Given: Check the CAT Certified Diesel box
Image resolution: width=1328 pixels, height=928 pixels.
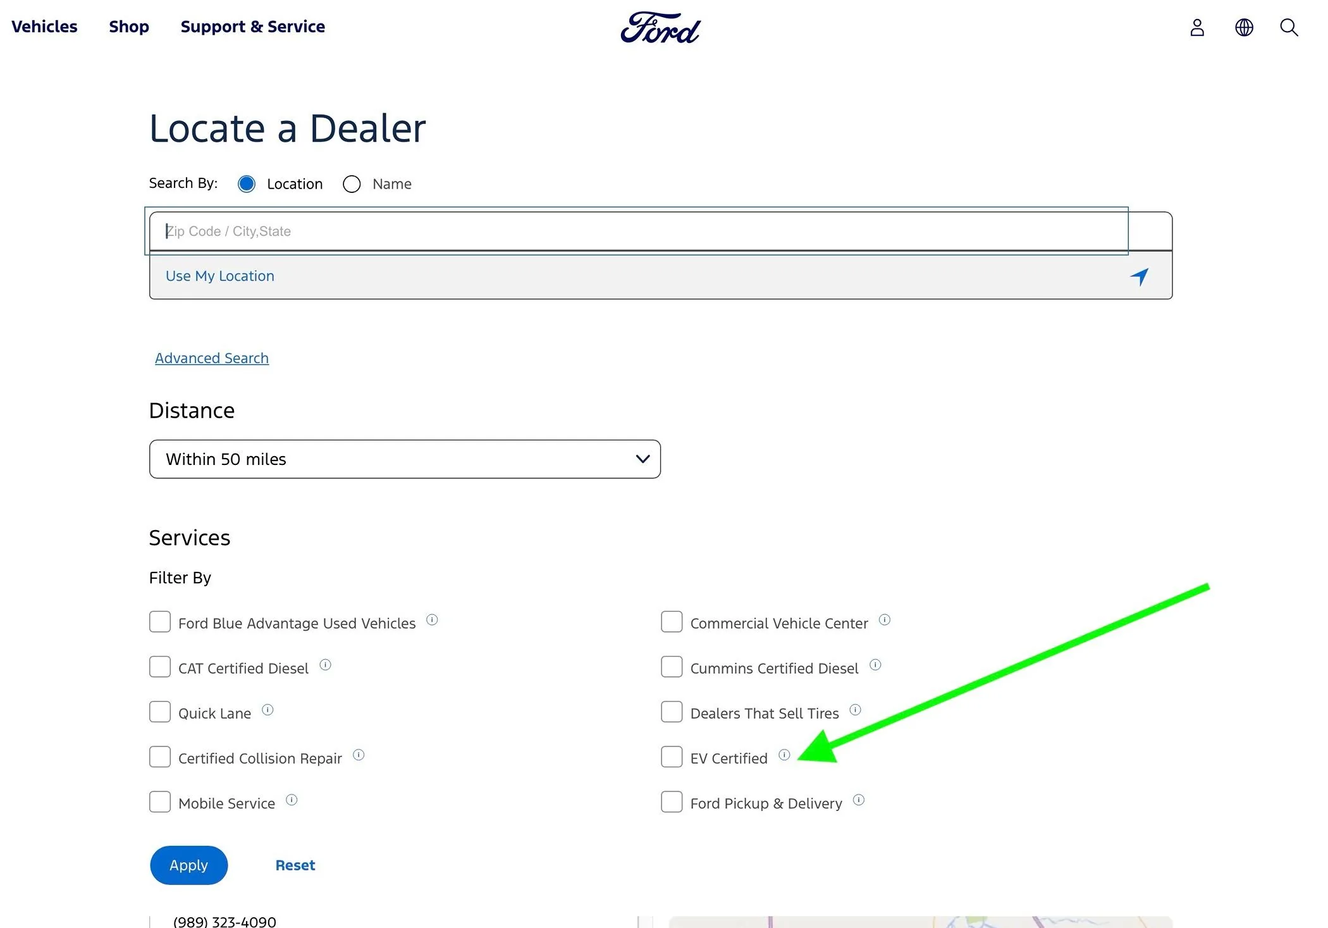Looking at the screenshot, I should (160, 667).
